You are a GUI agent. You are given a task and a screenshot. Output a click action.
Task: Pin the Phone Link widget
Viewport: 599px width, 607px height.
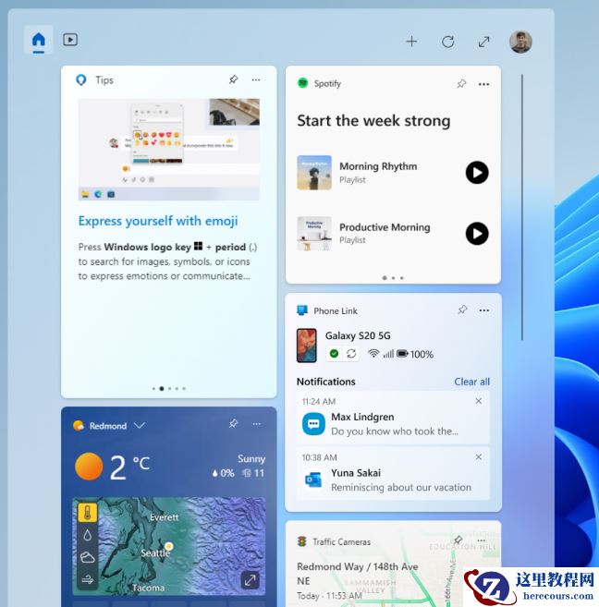tap(462, 310)
